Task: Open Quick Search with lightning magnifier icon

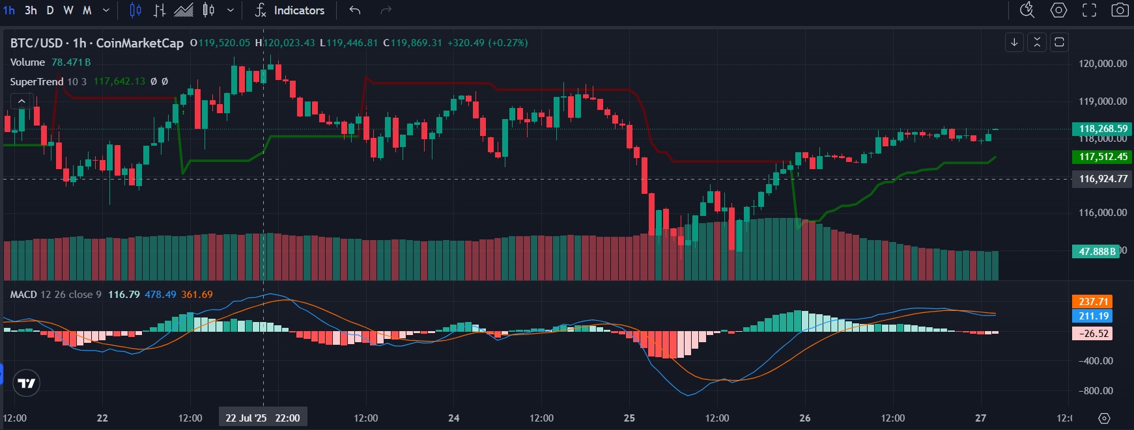Action: pos(1027,10)
